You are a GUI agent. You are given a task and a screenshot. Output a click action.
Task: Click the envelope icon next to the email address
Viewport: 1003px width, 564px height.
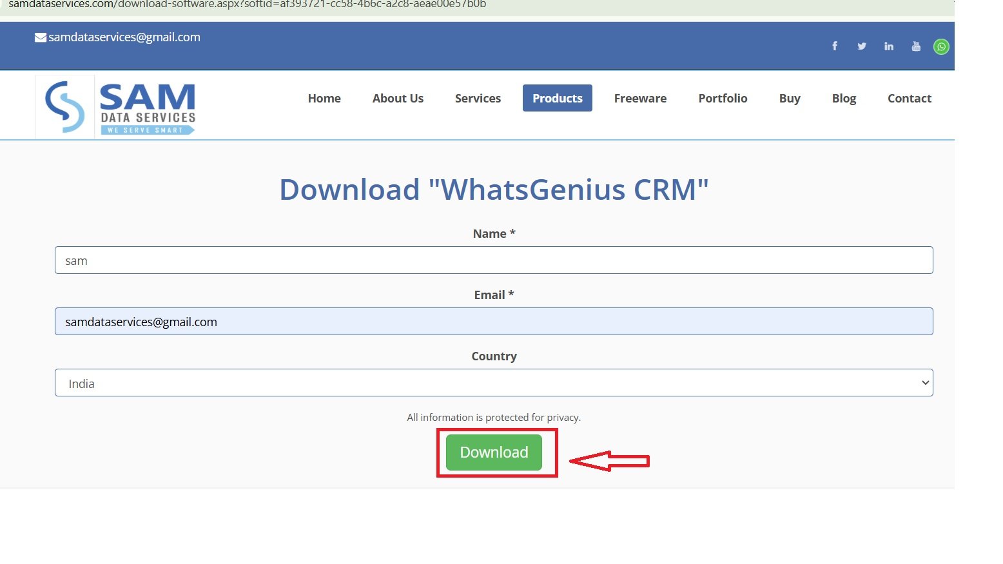(x=40, y=37)
